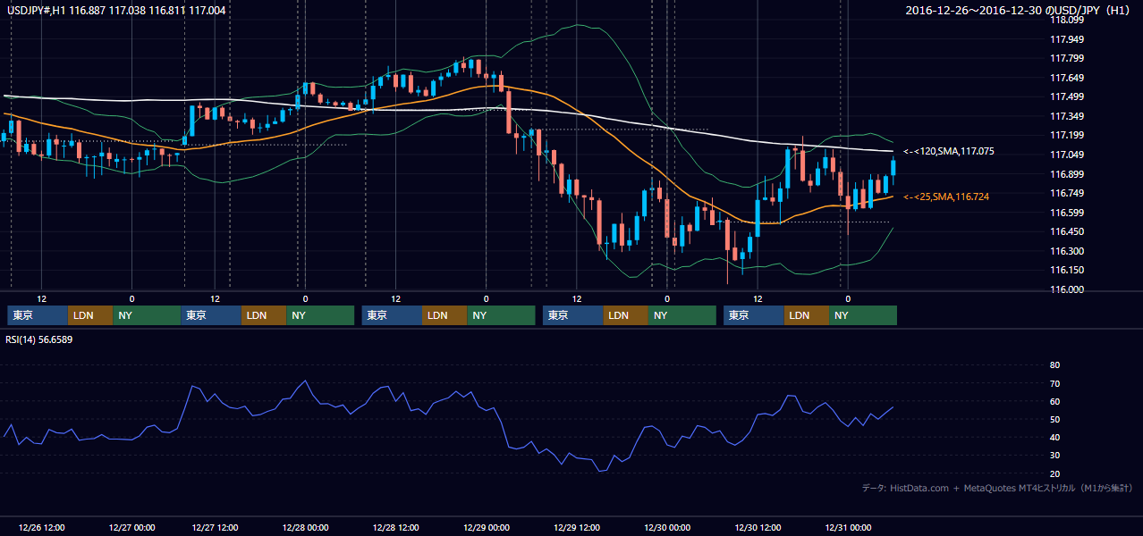Click RSI scale value 20

pyautogui.click(x=1054, y=473)
